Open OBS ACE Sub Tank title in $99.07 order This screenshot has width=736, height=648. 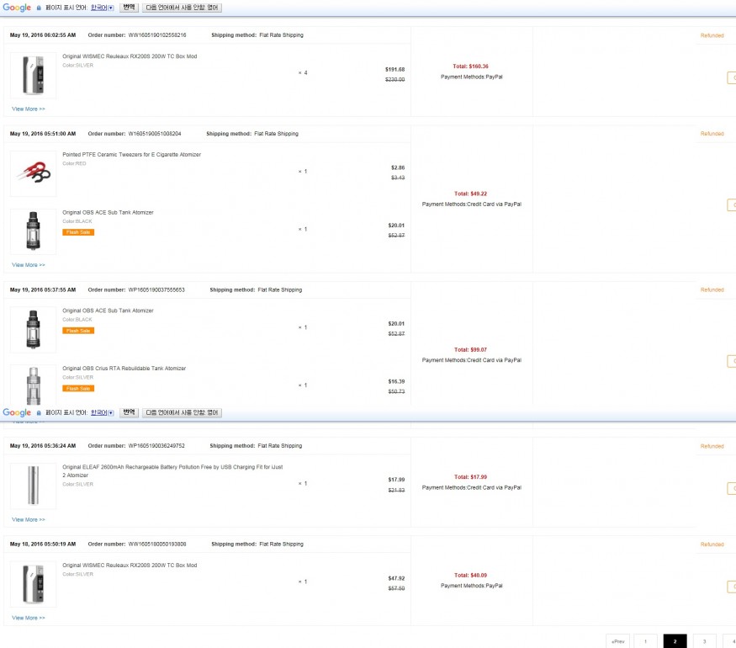click(x=108, y=311)
